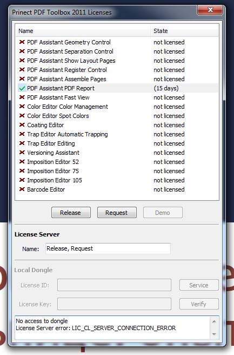Select PDF Assistant Separation Control entry
This screenshot has width=234, height=355.
118,51
